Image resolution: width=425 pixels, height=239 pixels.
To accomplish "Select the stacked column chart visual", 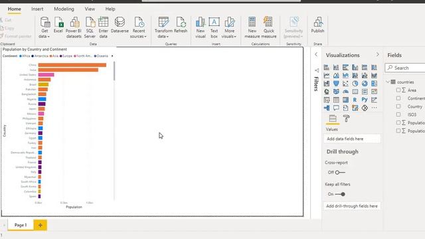I will click(336, 67).
